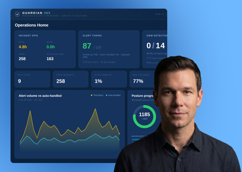Click the Guardian 365 title text

[36, 13]
